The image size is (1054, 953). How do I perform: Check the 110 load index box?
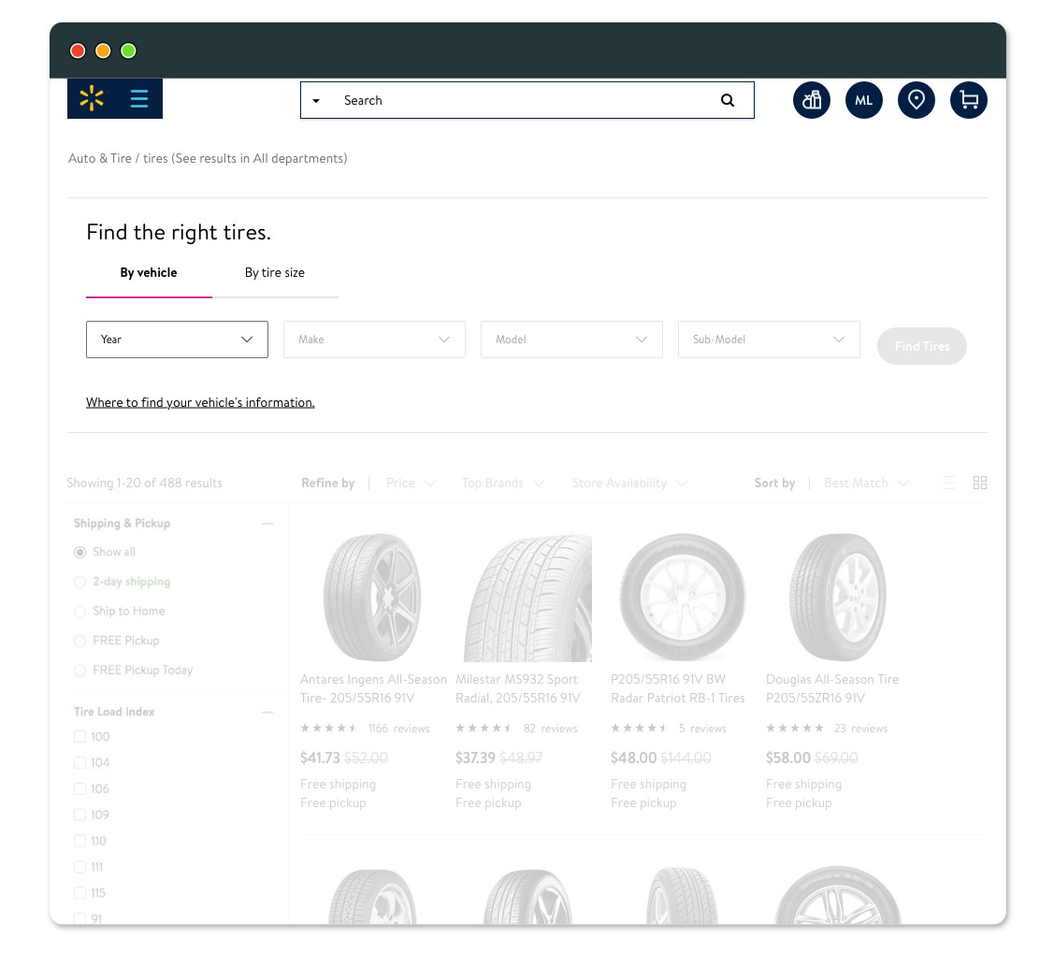point(80,842)
